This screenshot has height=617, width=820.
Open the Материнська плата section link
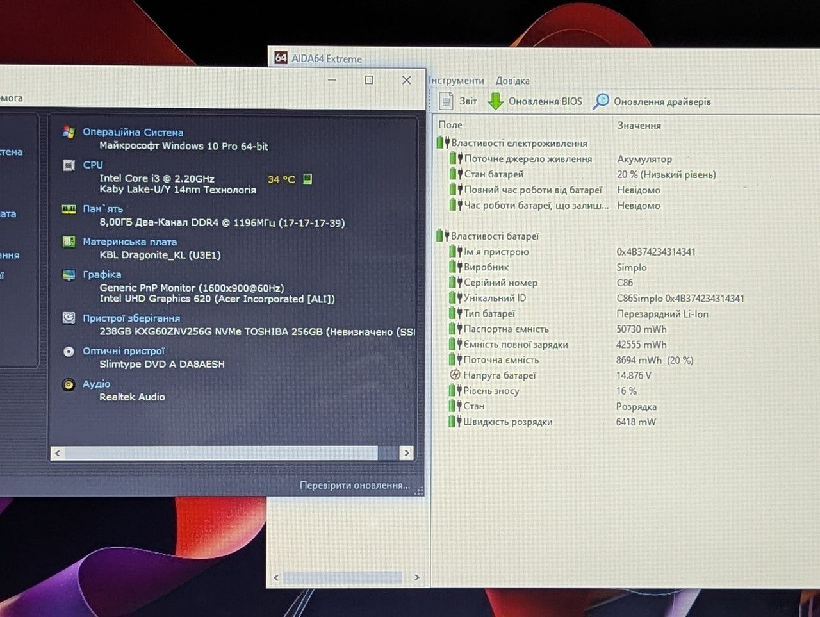129,242
